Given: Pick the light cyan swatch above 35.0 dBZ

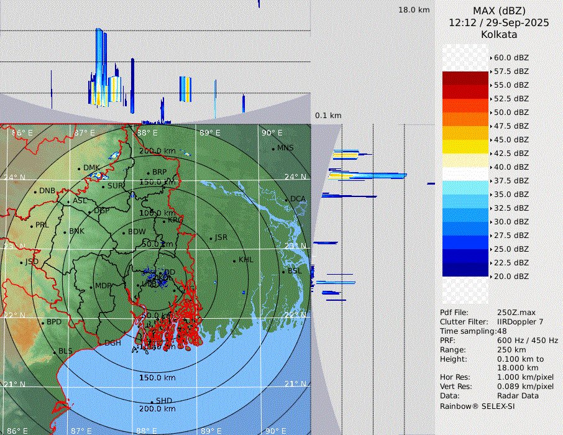Looking at the screenshot, I should point(465,188).
